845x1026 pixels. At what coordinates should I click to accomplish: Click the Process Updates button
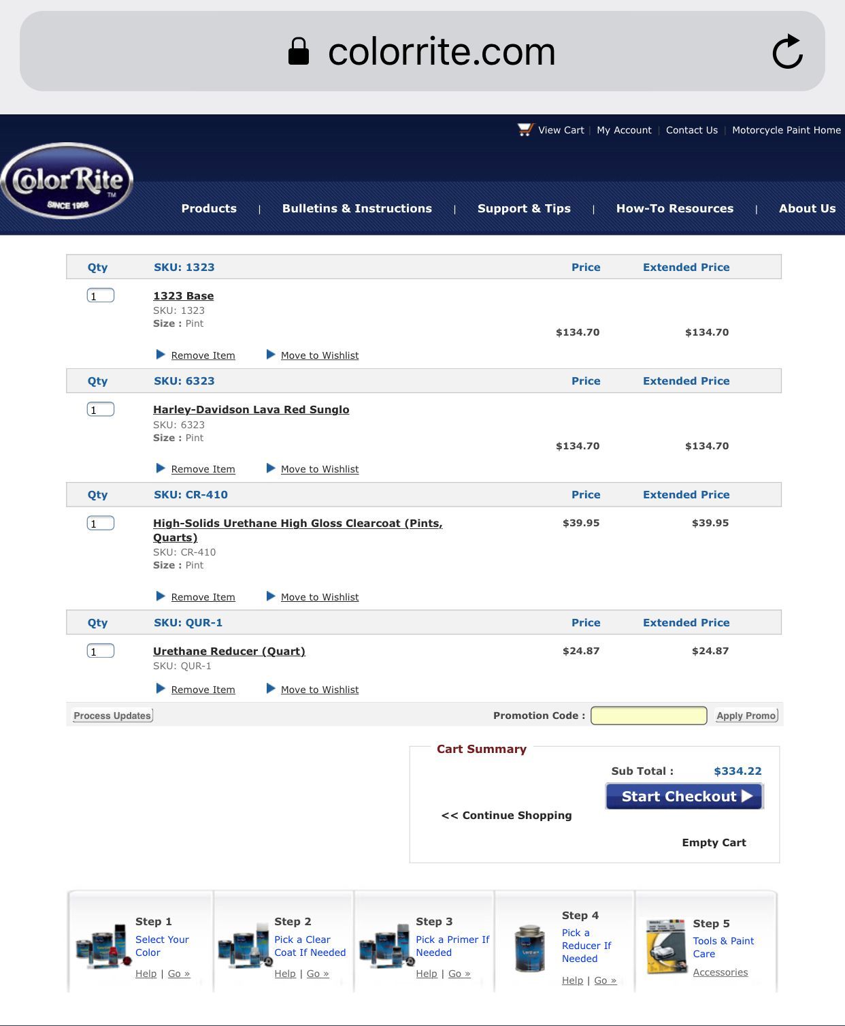pos(112,716)
